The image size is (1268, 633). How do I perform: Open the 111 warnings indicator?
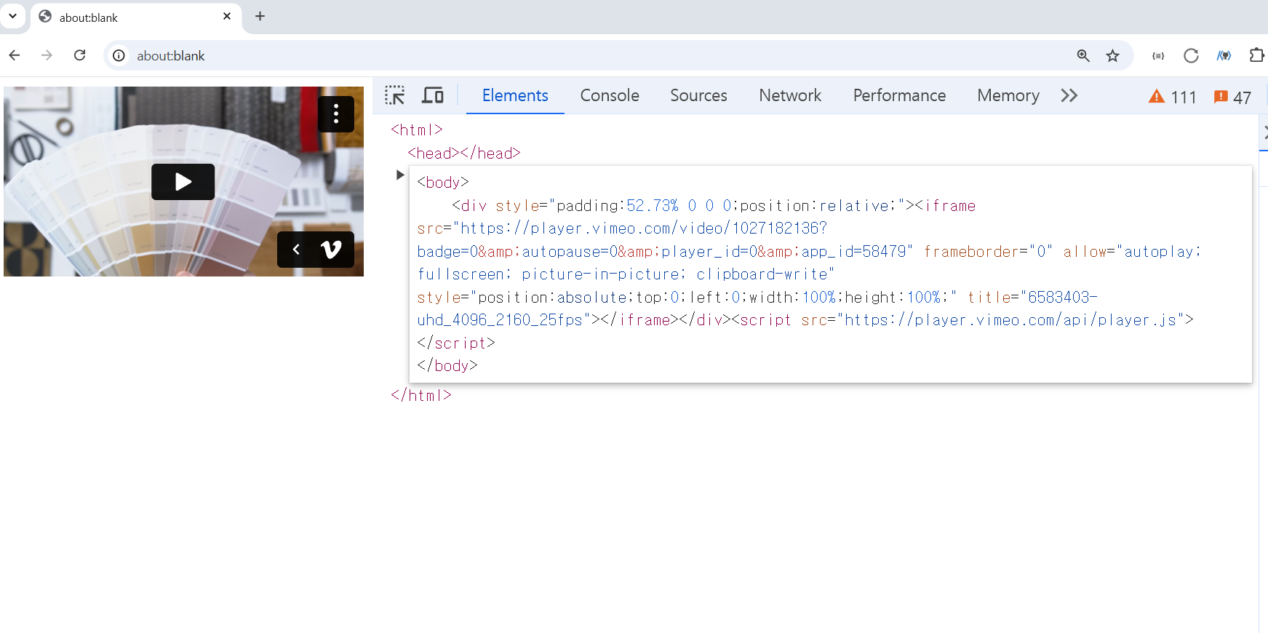point(1173,97)
